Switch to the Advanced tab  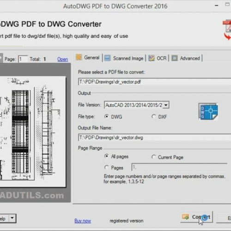(x=186, y=58)
